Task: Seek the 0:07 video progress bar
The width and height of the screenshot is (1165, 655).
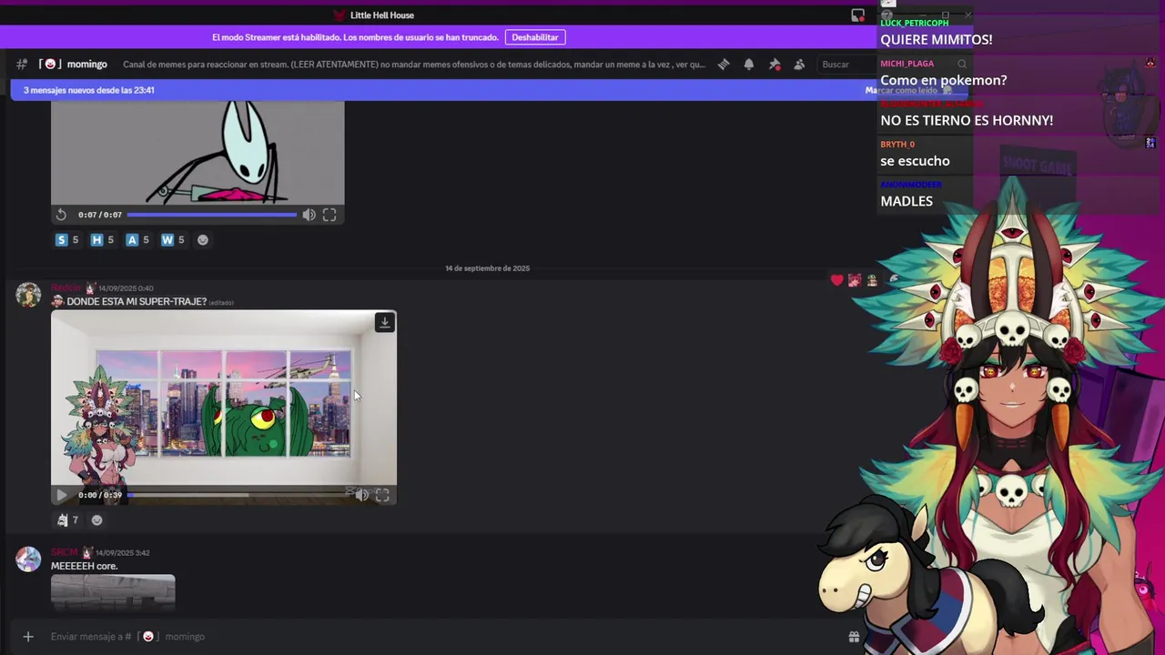Action: (212, 215)
